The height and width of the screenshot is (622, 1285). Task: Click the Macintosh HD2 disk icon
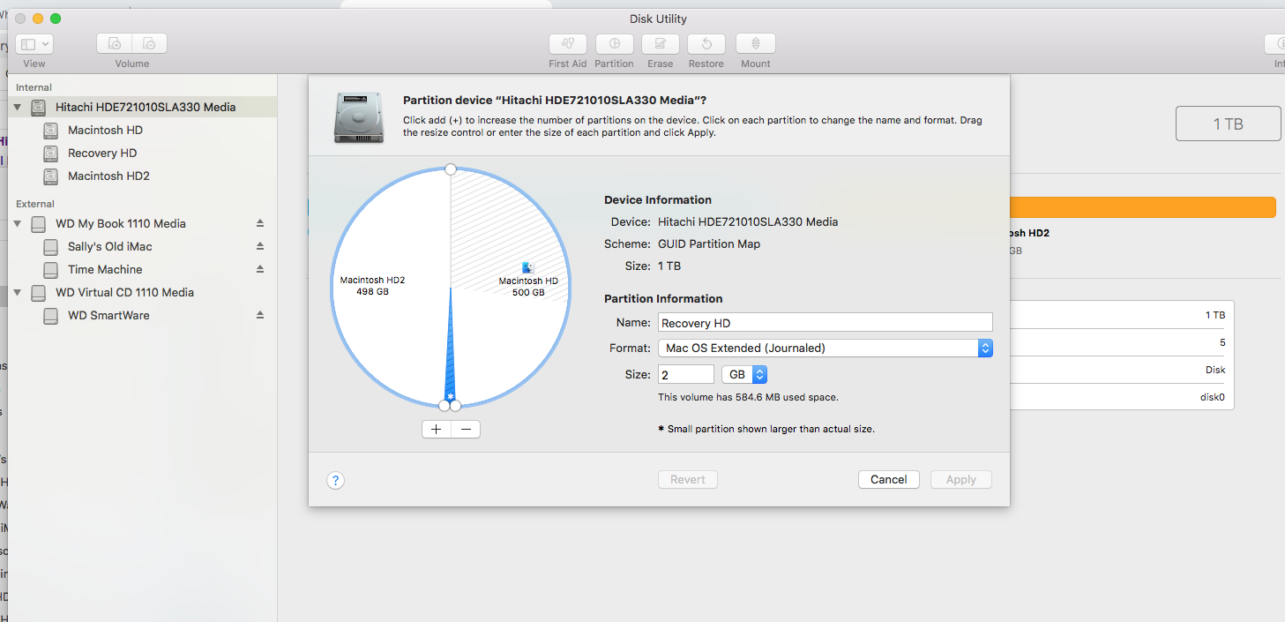pyautogui.click(x=51, y=176)
